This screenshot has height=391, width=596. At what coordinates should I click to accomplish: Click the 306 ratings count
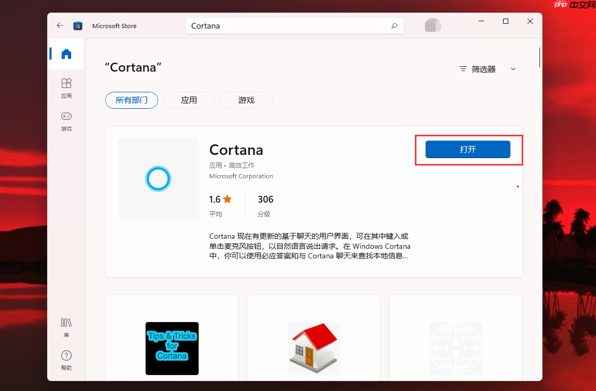[265, 199]
